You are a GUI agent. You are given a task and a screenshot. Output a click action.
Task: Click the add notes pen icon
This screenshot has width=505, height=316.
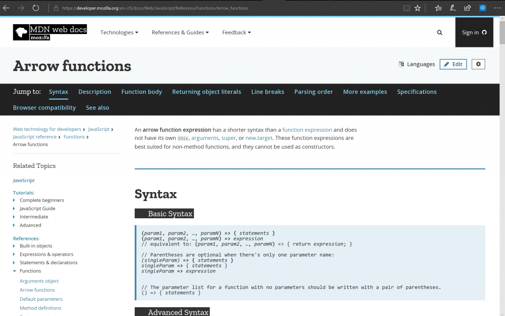[453, 8]
